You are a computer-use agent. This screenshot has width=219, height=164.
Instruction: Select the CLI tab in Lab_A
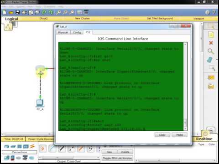[88, 32]
